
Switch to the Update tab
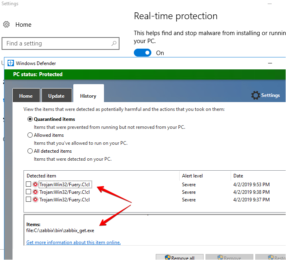(x=57, y=95)
